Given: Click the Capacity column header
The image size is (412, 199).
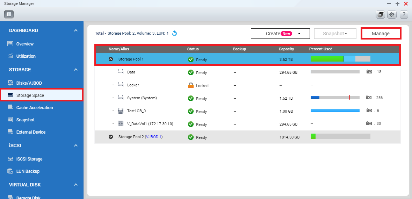Looking at the screenshot, I should [286, 49].
